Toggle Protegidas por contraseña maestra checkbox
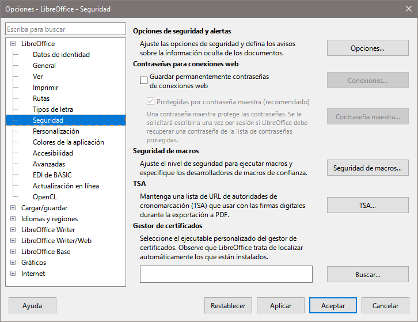 tap(151, 101)
